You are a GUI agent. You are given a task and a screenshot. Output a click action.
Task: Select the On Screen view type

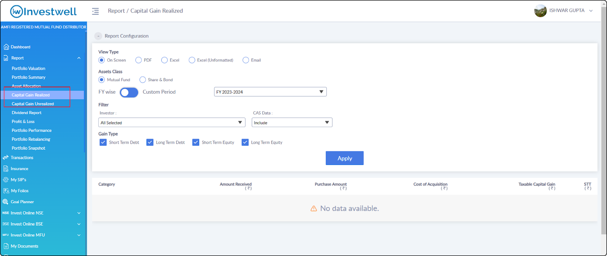click(x=102, y=60)
